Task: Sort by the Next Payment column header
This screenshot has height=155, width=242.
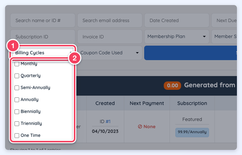Action: pyautogui.click(x=147, y=103)
